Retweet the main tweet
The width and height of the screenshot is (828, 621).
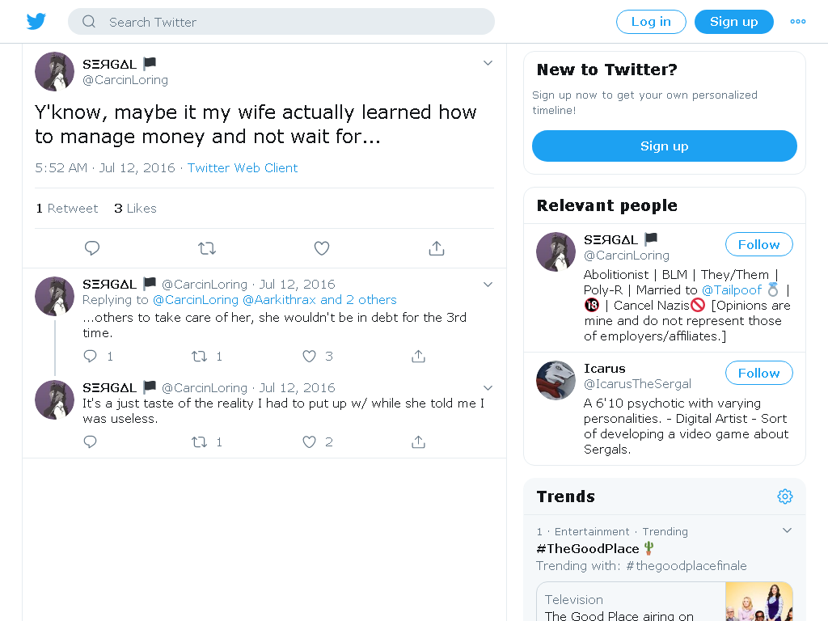point(207,247)
